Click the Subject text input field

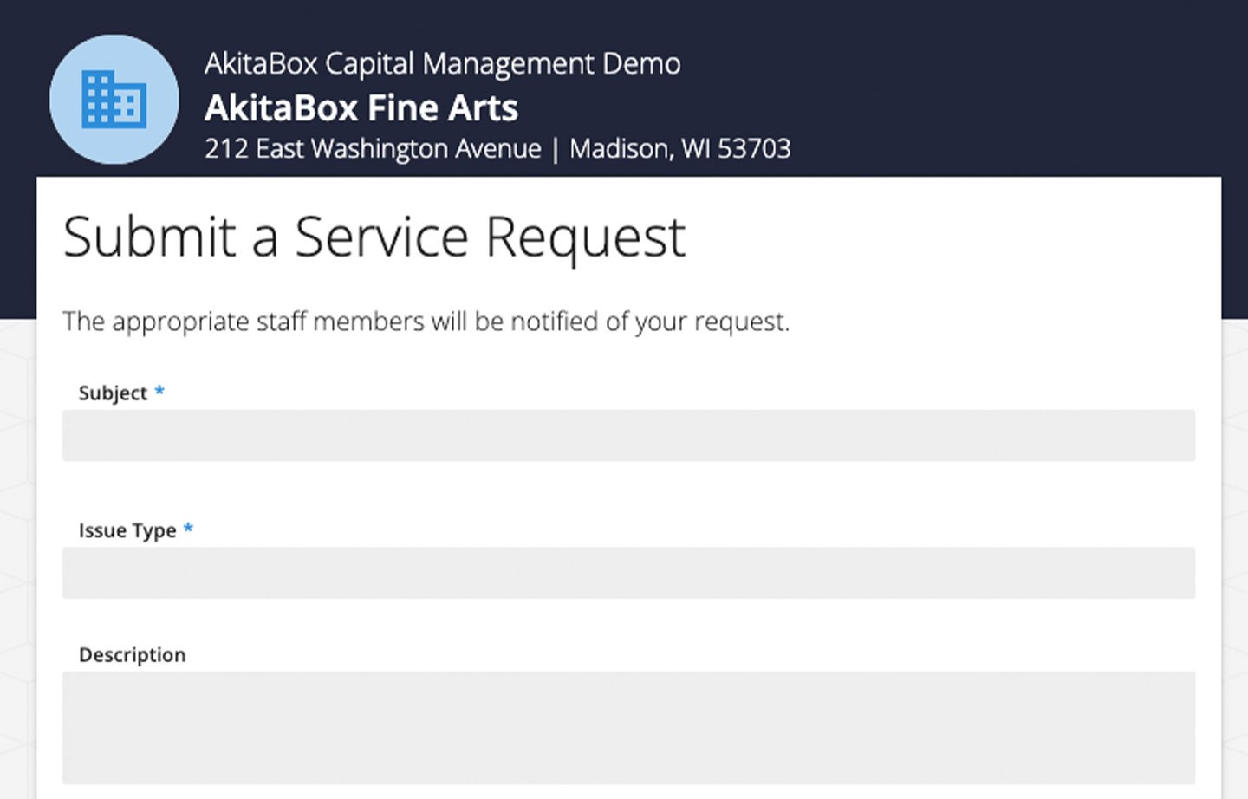tap(628, 435)
